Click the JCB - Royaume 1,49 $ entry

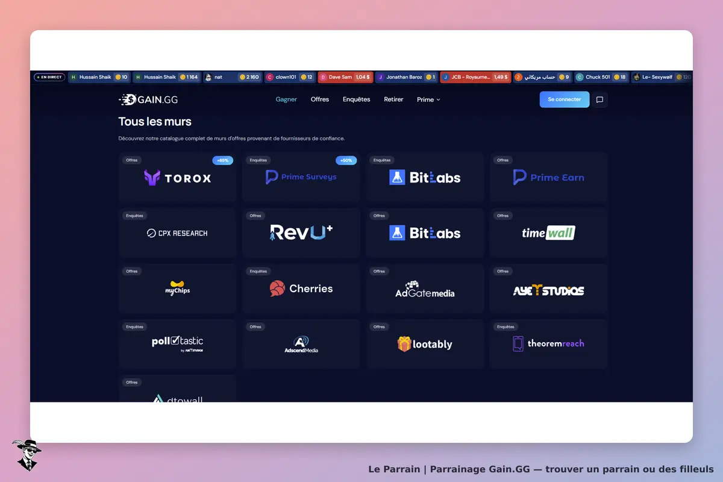point(476,77)
